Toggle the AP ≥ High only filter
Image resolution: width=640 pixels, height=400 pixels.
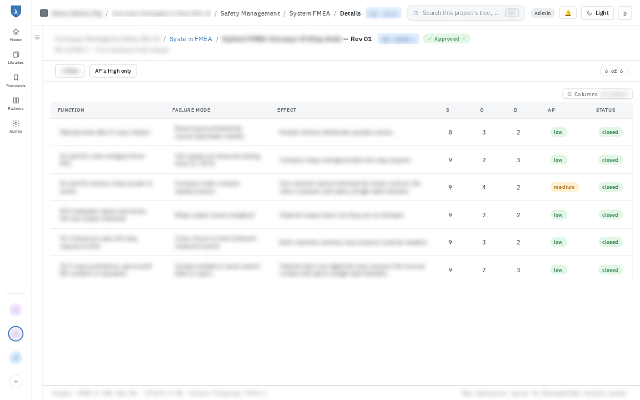113,71
